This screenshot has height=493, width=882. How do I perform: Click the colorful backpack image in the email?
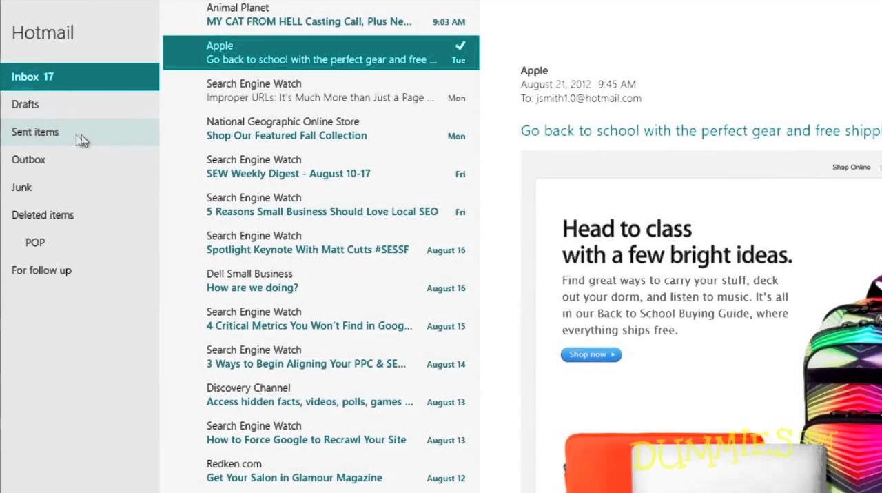point(848,359)
